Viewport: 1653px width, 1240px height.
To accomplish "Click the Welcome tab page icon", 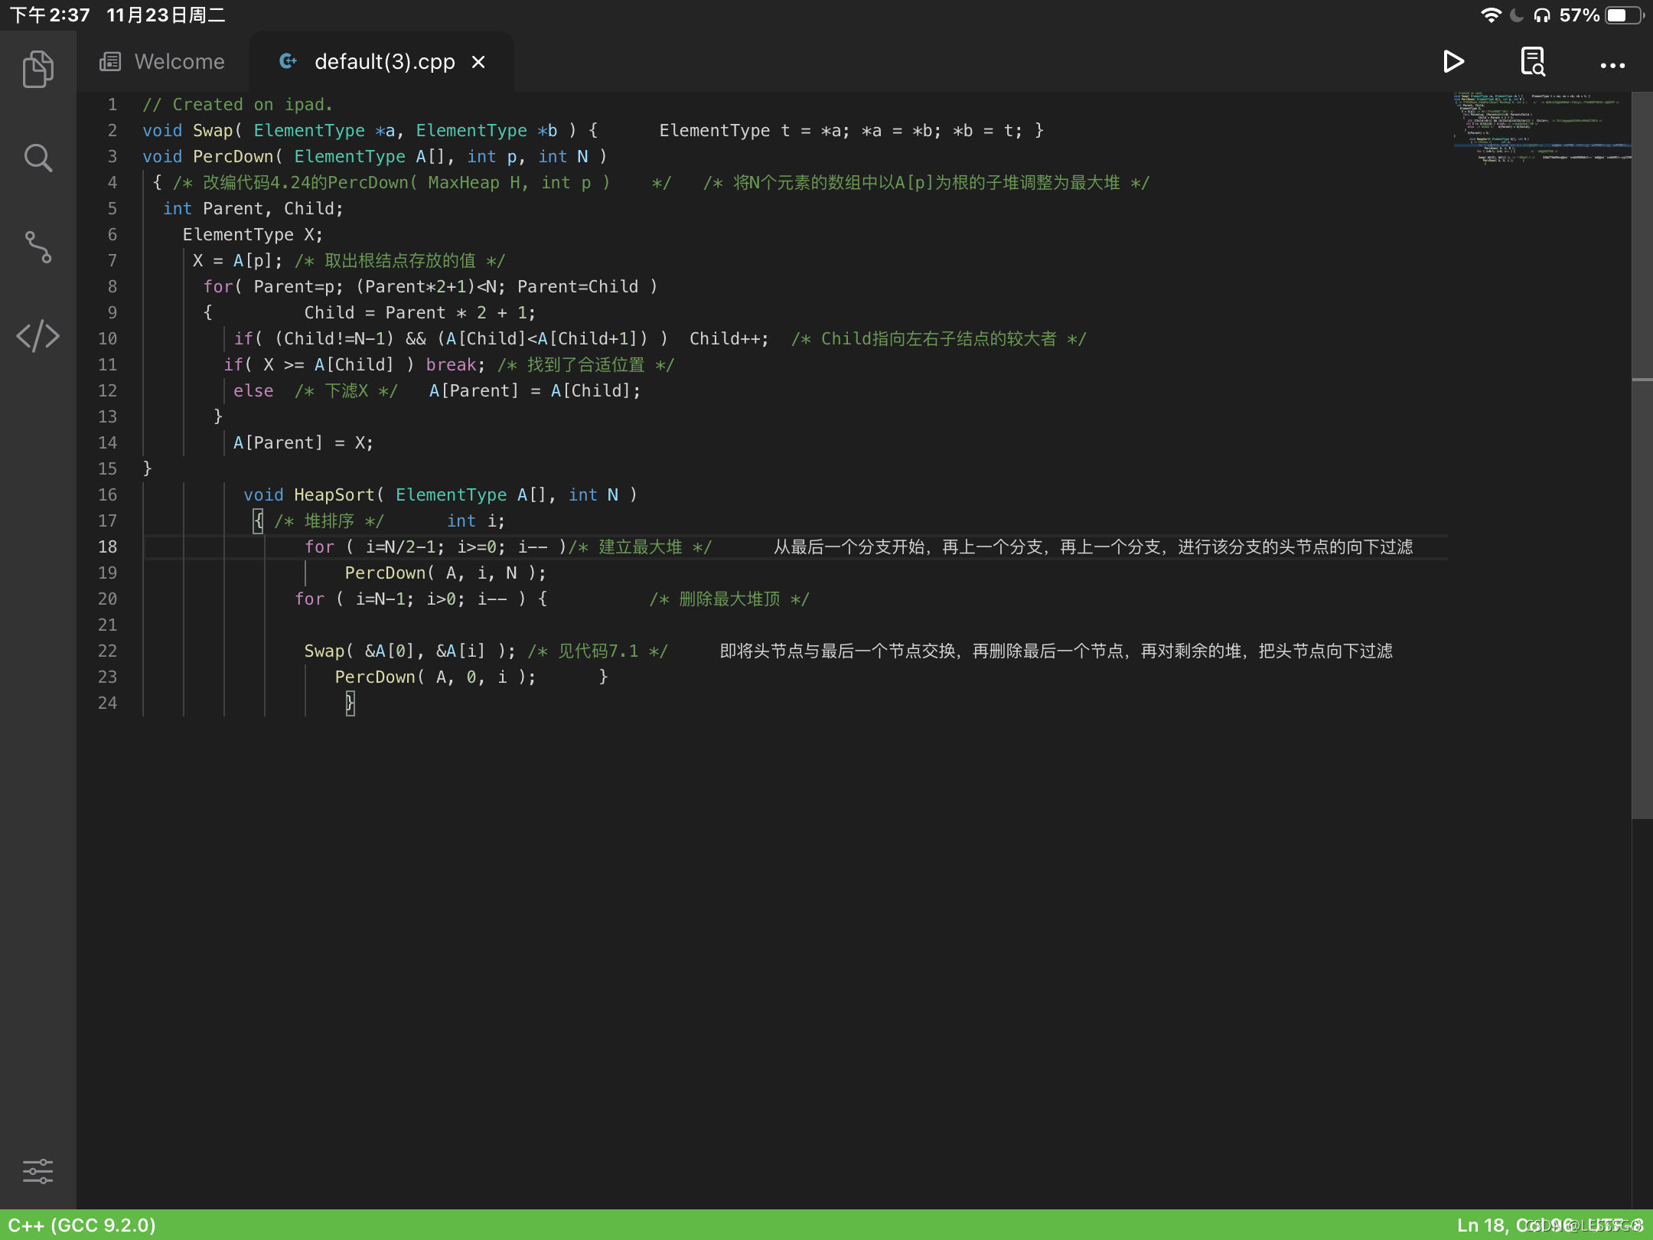I will 110,61.
